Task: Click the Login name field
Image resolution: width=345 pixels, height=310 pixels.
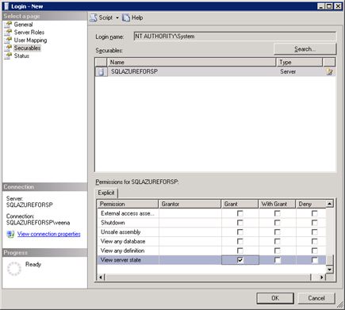Action: click(235, 36)
